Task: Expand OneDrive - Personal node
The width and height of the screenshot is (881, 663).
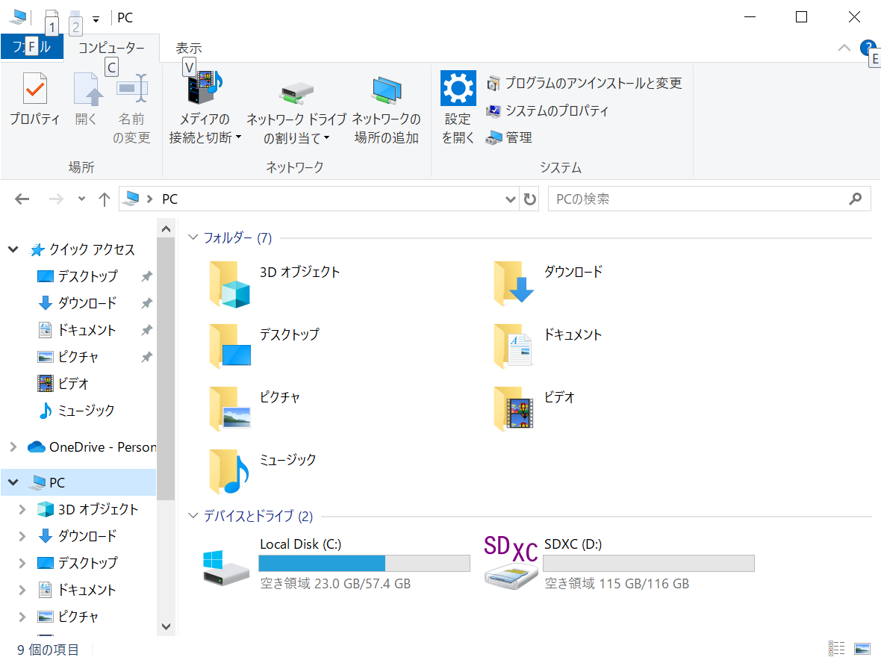Action: pos(13,446)
